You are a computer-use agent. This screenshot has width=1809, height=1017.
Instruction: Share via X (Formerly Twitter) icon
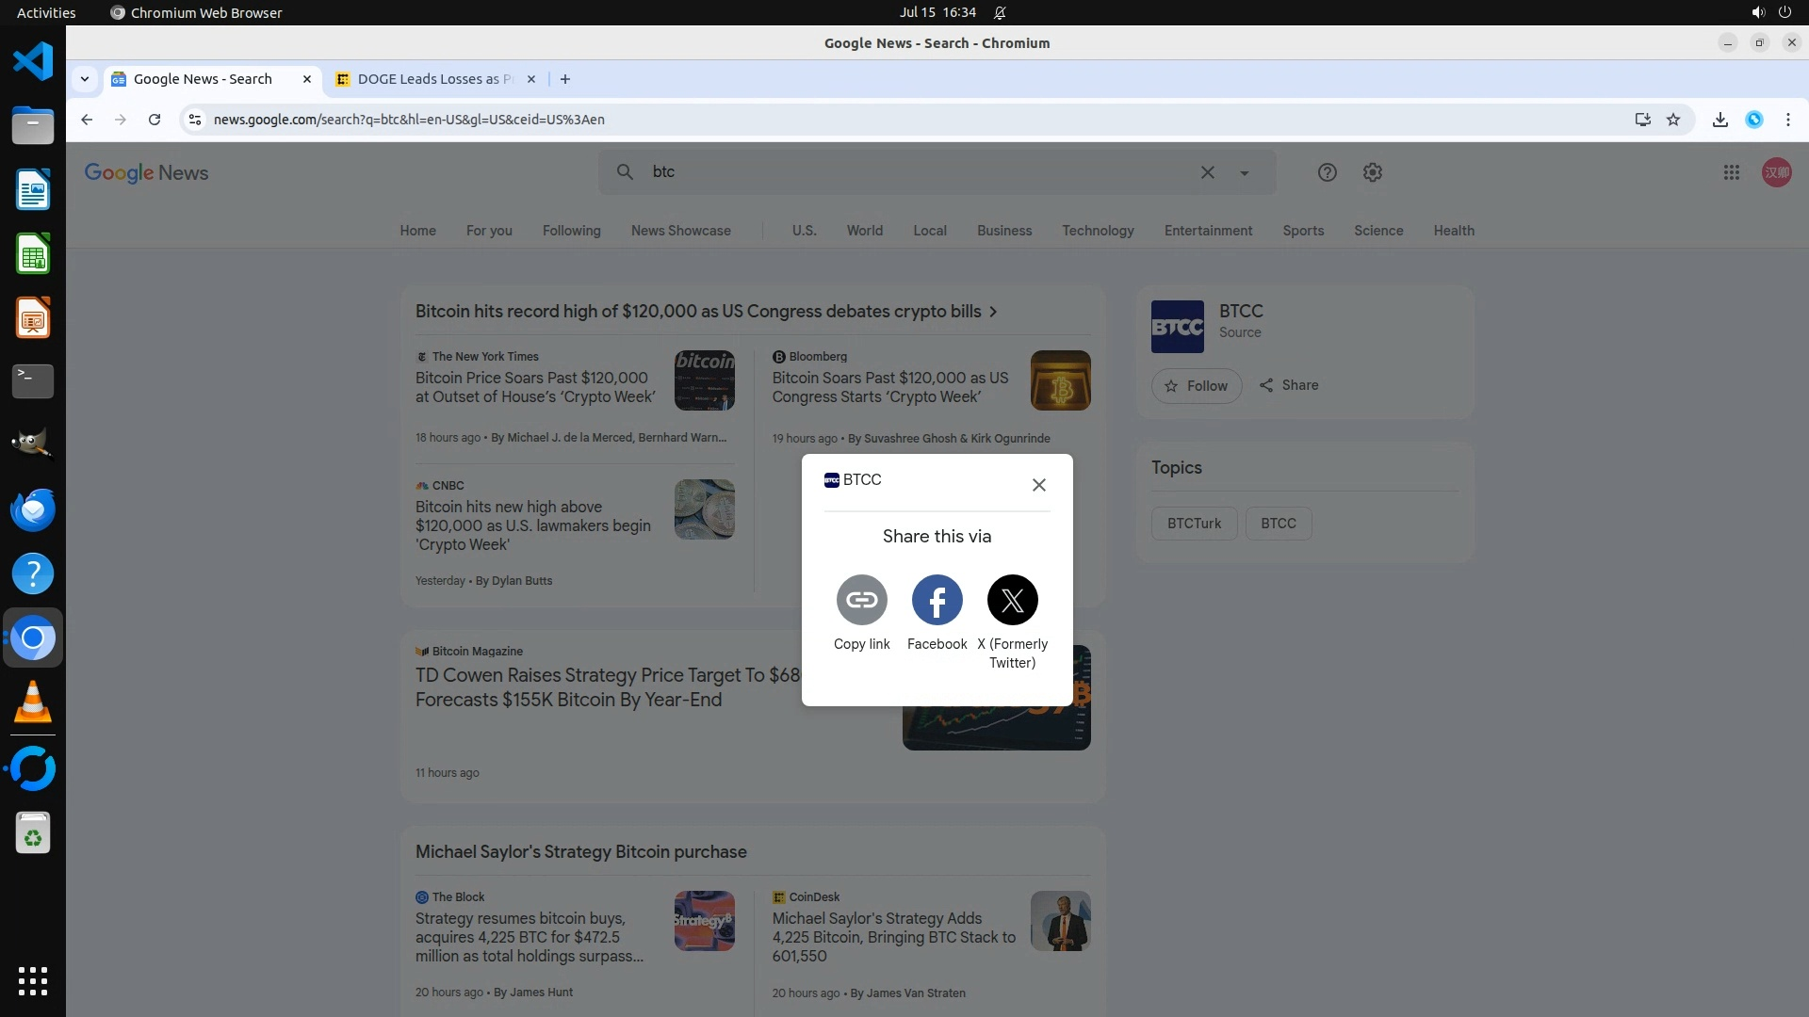[x=1012, y=600]
